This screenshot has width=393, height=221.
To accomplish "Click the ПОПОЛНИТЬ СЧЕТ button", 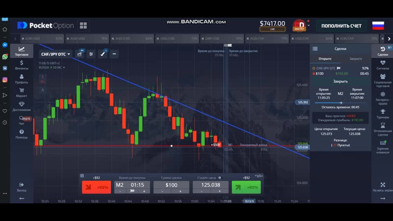I will (x=341, y=26).
